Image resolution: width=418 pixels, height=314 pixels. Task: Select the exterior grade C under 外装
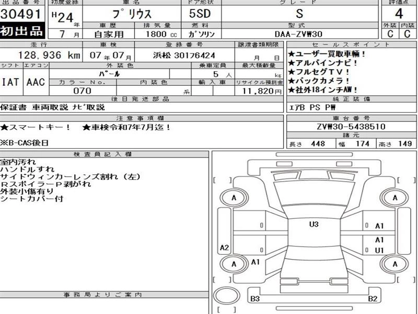[x=390, y=33]
